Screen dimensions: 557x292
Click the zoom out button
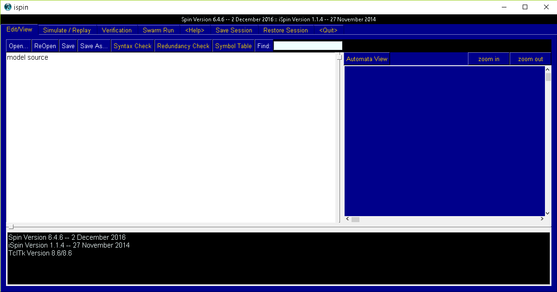pos(531,59)
